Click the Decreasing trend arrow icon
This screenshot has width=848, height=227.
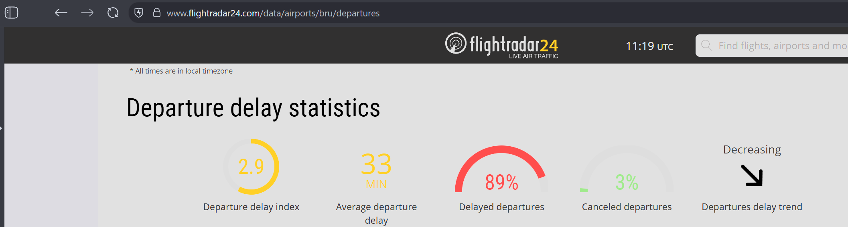click(x=752, y=175)
